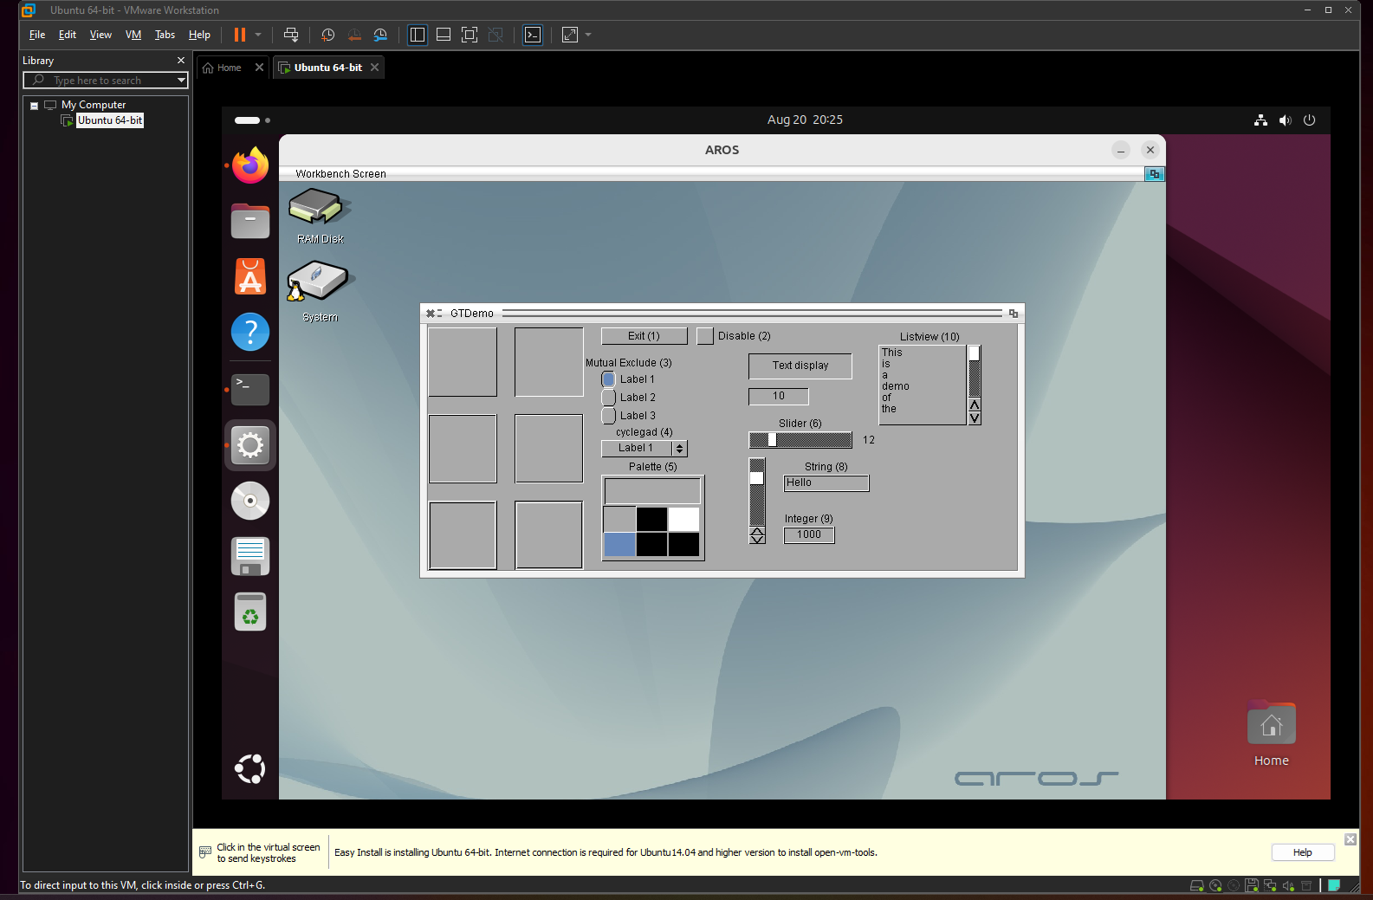Open the snapshot manager icon
The height and width of the screenshot is (900, 1373).
click(380, 35)
